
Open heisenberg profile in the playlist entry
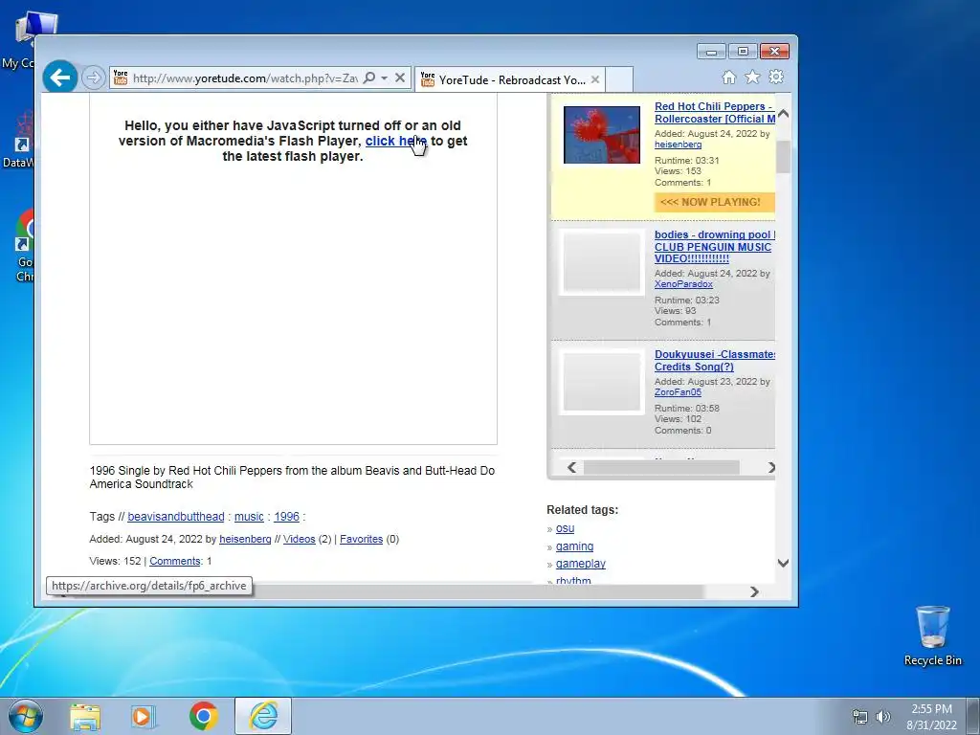coord(678,145)
